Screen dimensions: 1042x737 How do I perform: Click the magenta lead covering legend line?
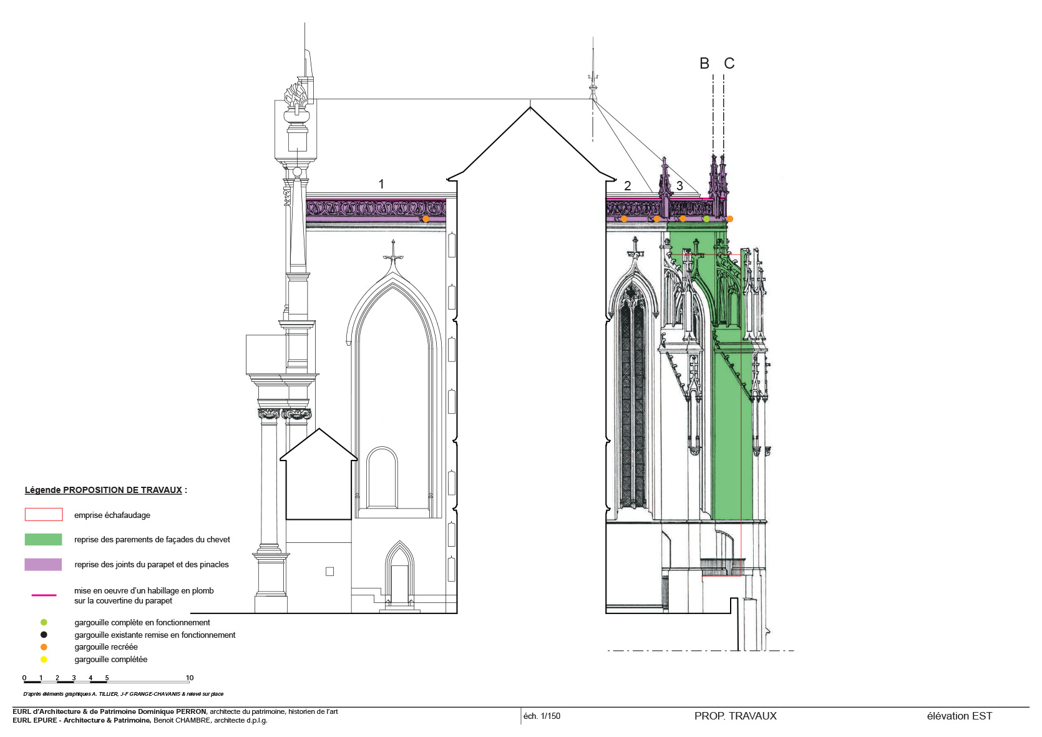pyautogui.click(x=44, y=595)
